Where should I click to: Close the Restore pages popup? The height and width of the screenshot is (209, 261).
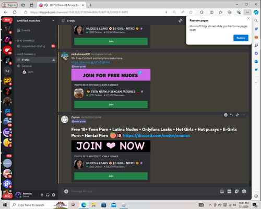[248, 18]
